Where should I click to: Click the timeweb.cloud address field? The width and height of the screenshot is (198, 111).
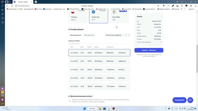click(x=24, y=6)
